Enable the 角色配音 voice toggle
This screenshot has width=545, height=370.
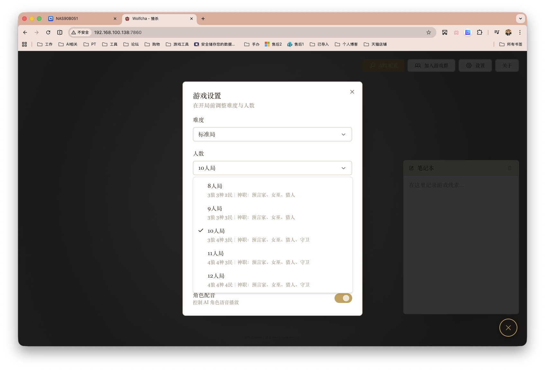click(x=343, y=298)
